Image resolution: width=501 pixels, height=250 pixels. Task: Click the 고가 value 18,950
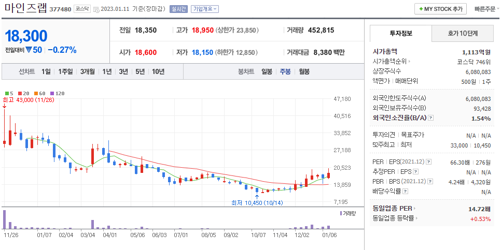pyautogui.click(x=202, y=31)
